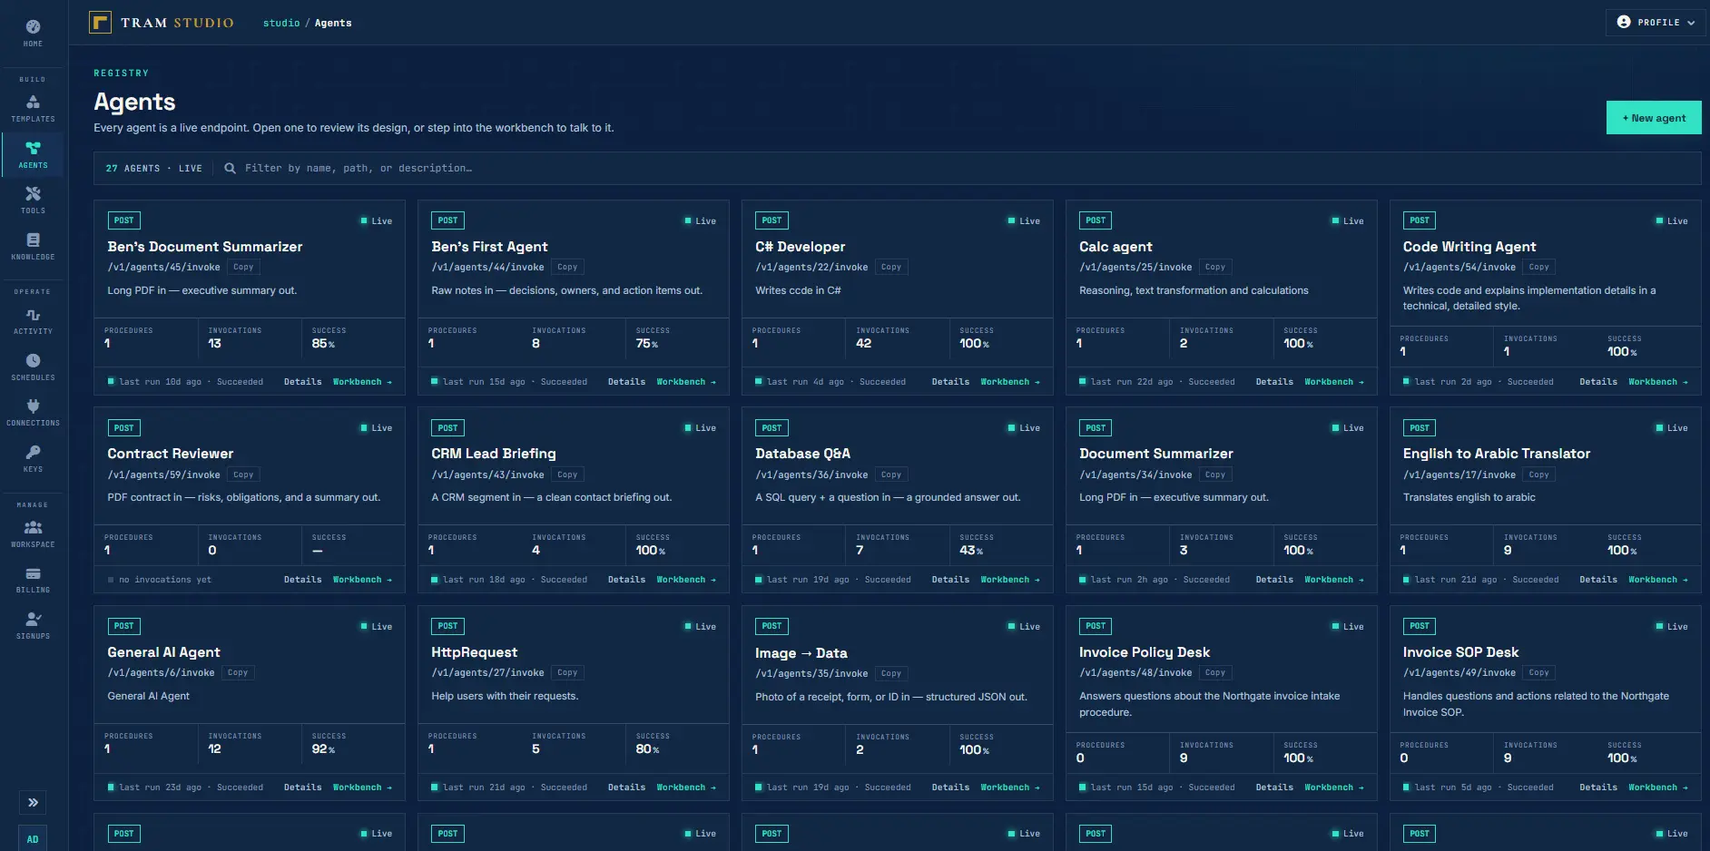Image resolution: width=1710 pixels, height=851 pixels.
Task: Copy the Contract Reviewer endpoint path
Action: [x=243, y=474]
